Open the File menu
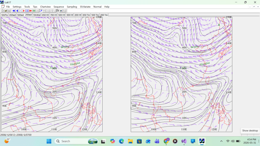 coord(8,7)
